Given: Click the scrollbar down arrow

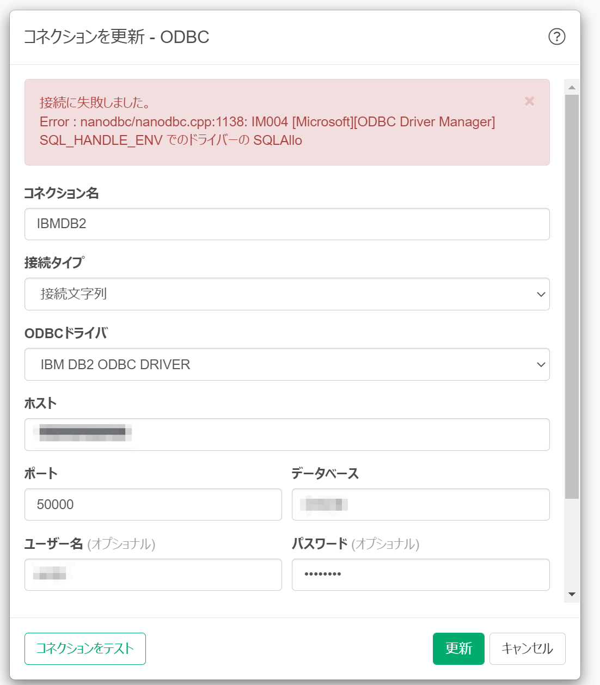Looking at the screenshot, I should pyautogui.click(x=572, y=595).
